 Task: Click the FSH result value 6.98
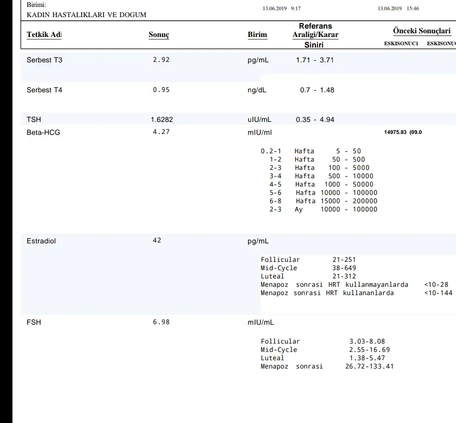click(161, 322)
